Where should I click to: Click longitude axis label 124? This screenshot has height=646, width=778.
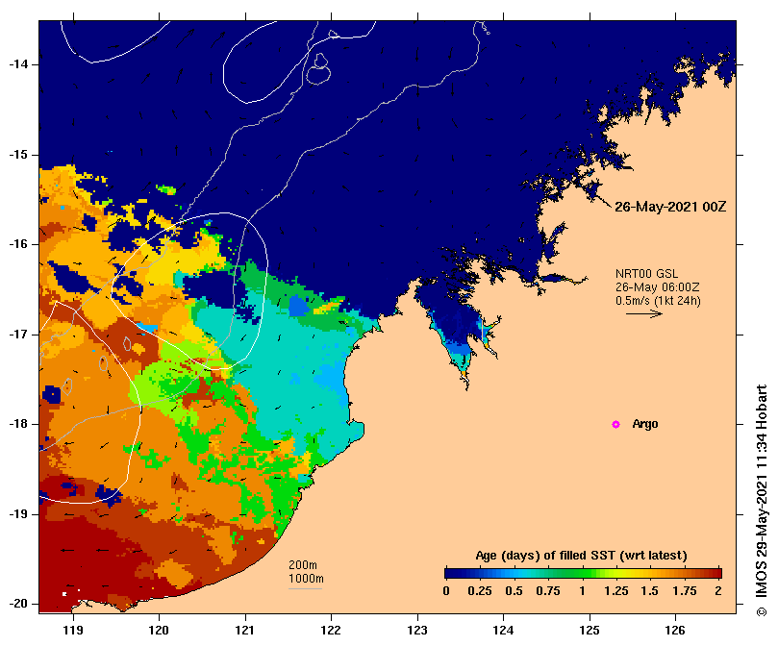click(503, 630)
